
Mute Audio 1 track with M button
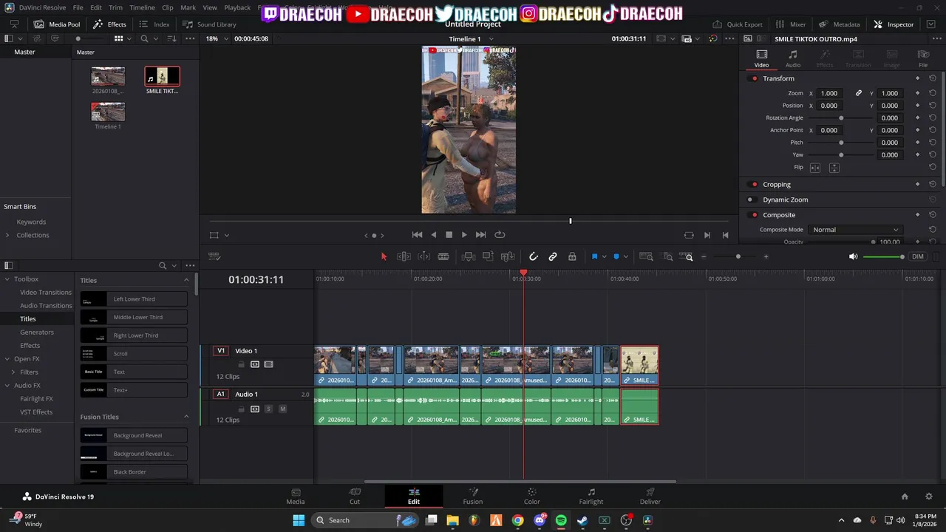[x=282, y=409]
